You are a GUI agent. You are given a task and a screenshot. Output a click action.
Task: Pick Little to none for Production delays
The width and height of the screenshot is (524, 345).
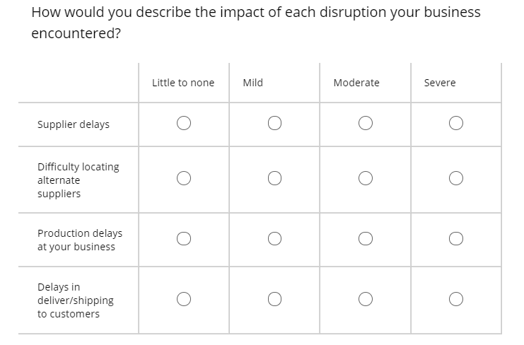click(x=184, y=239)
